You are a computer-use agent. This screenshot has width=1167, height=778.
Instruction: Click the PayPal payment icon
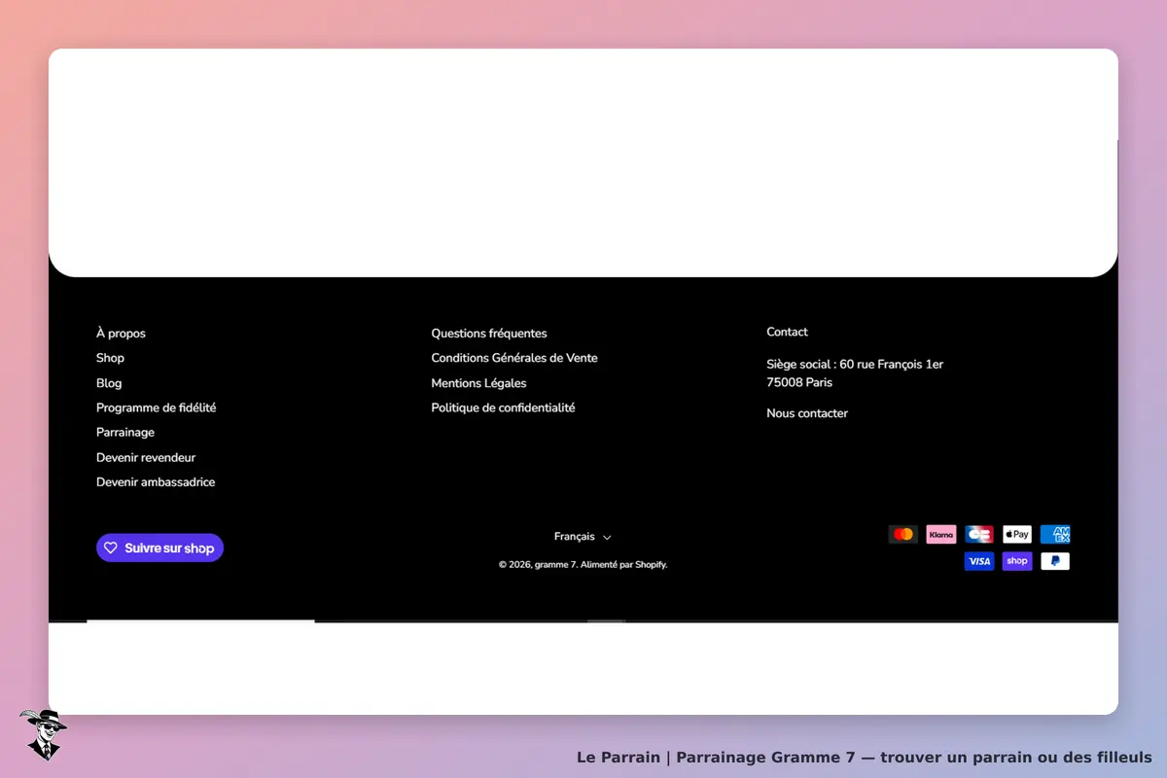pyautogui.click(x=1055, y=561)
